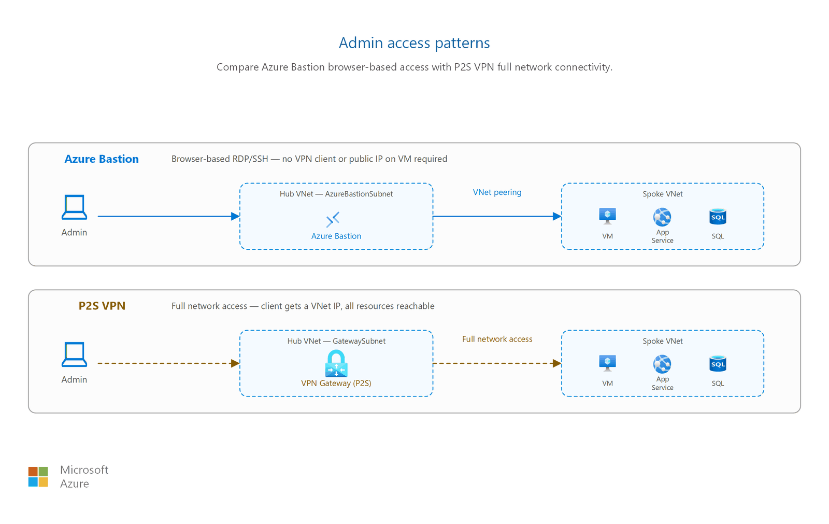This screenshot has width=829, height=524.
Task: Click the 'Admin' label in Azure Bastion section
Action: click(74, 233)
